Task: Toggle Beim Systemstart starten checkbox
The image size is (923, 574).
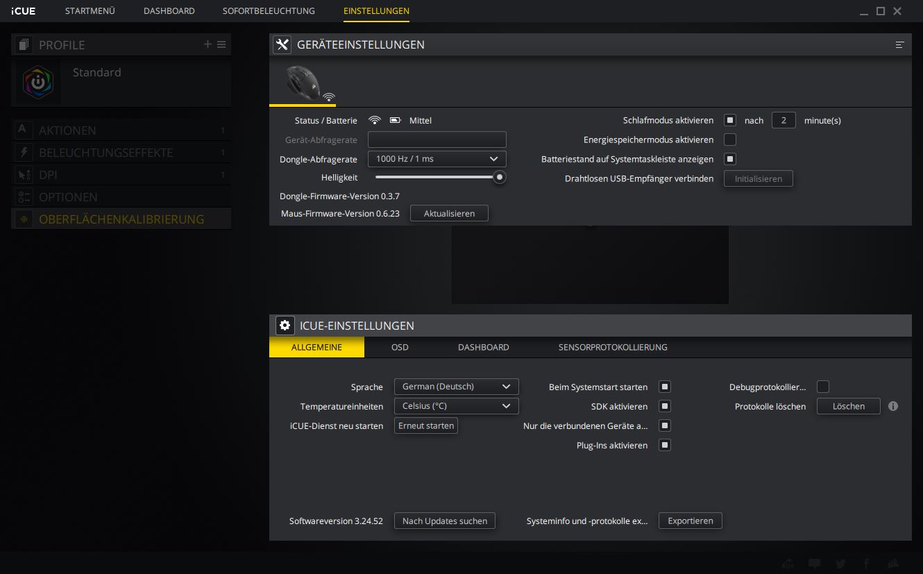Action: pyautogui.click(x=665, y=387)
